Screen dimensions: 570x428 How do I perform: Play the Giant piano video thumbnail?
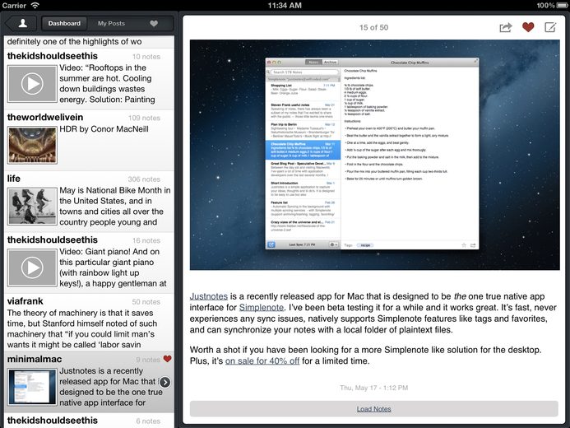coord(32,268)
